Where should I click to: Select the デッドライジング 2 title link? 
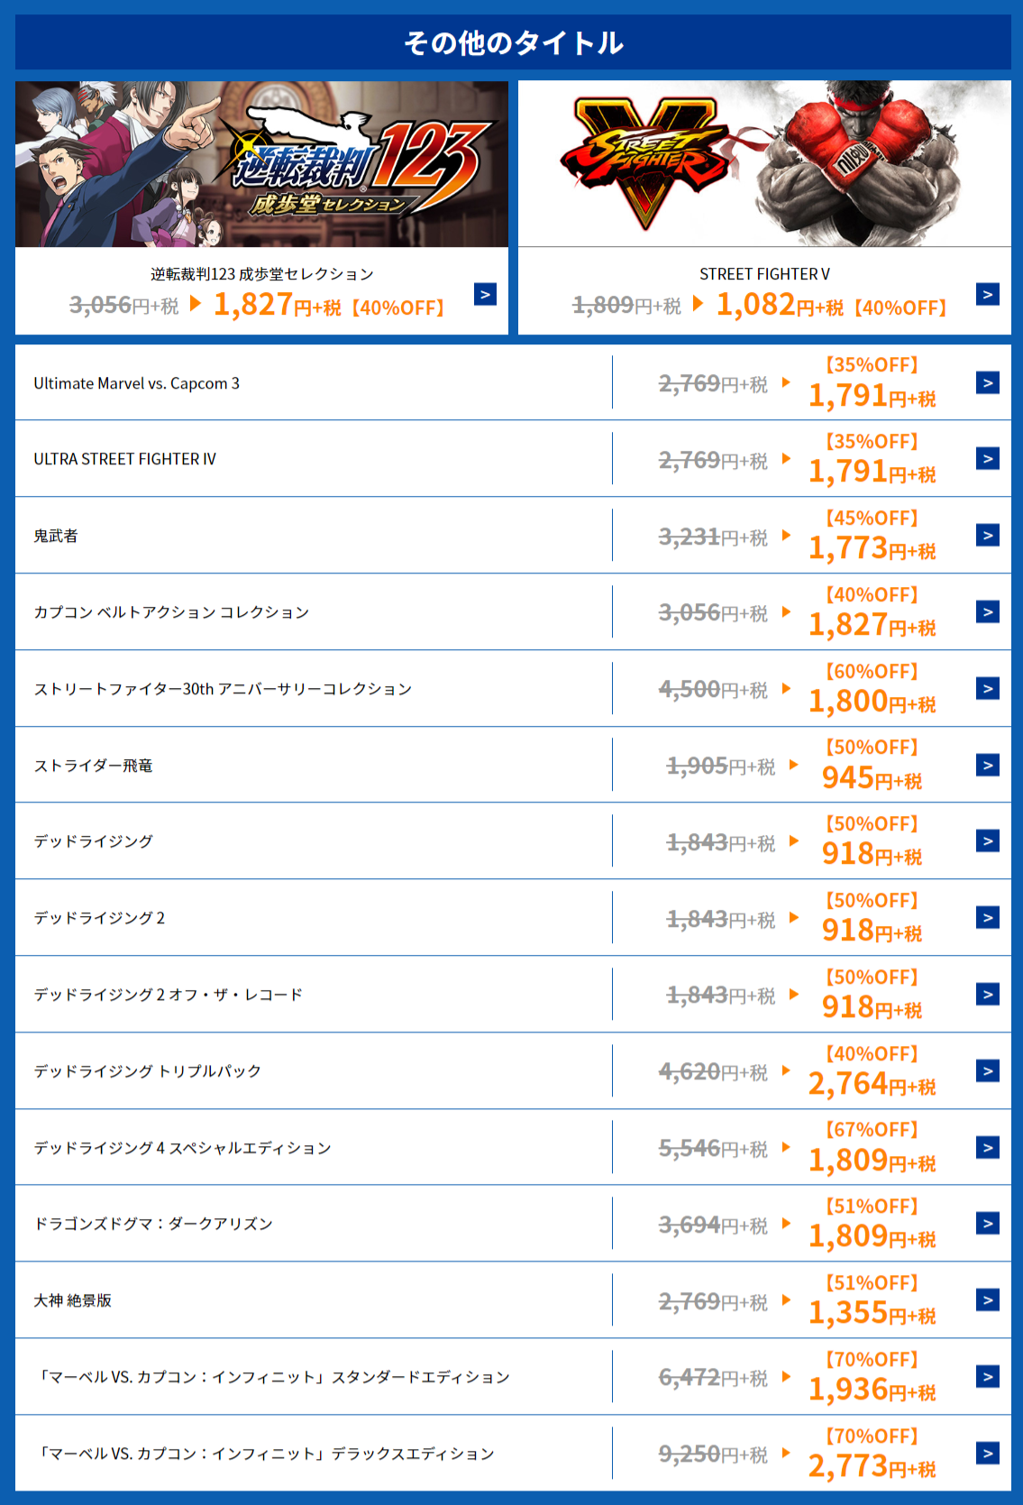99,918
